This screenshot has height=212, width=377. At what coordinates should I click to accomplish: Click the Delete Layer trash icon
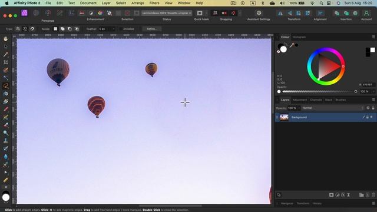pos(373,195)
